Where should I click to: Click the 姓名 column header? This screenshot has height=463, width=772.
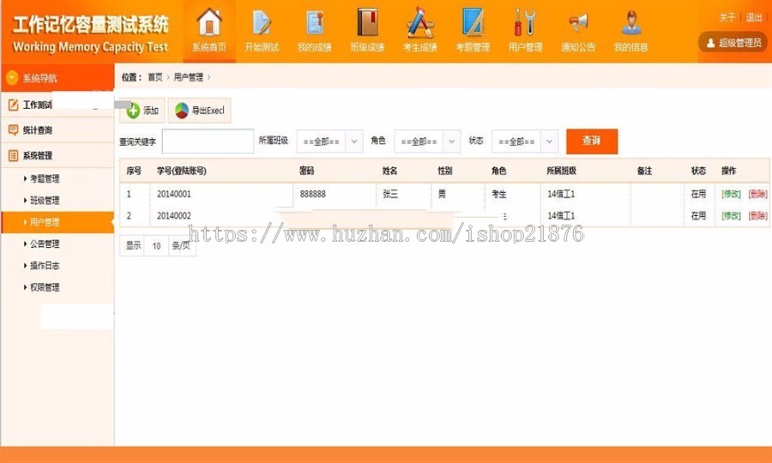click(390, 171)
